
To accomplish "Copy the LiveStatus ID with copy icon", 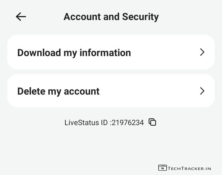I will (152, 122).
